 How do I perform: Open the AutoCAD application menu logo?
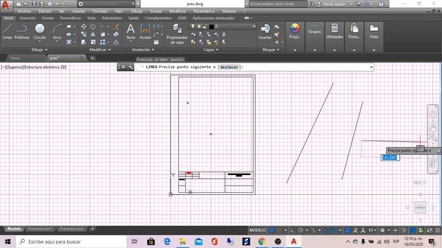tap(6, 6)
